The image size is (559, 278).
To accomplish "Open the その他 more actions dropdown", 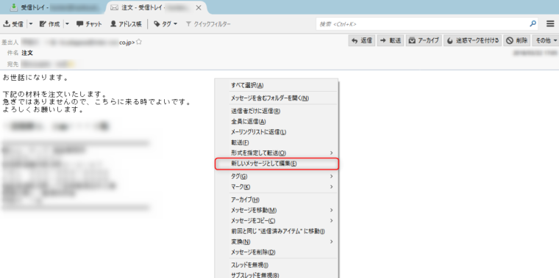I will click(x=546, y=40).
